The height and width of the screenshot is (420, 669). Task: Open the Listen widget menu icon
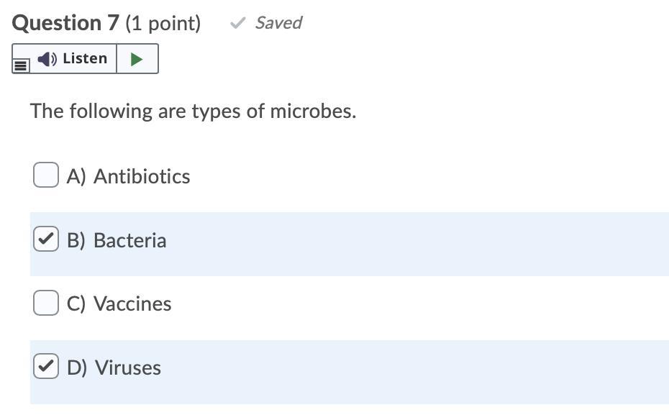click(x=21, y=65)
